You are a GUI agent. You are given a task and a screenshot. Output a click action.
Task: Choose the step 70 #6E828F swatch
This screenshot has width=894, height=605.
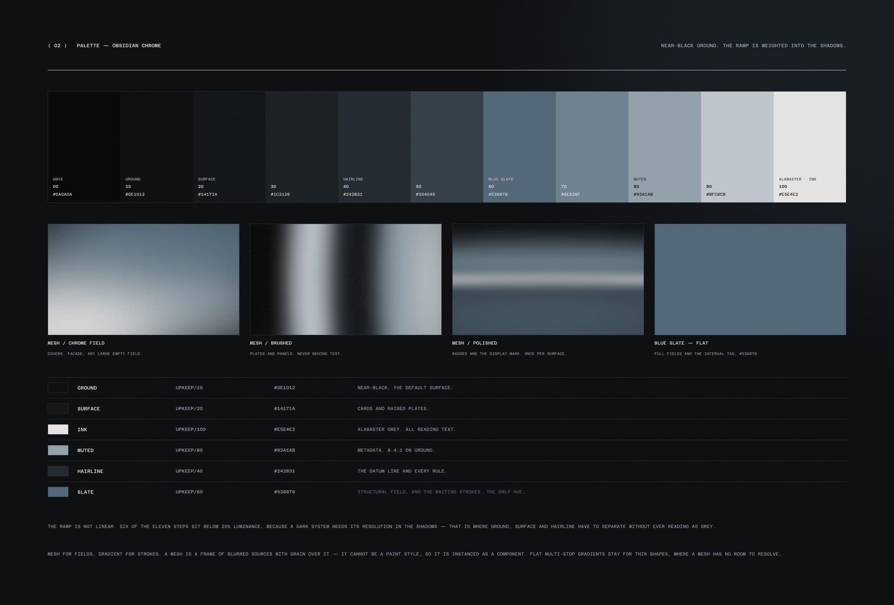pyautogui.click(x=592, y=147)
